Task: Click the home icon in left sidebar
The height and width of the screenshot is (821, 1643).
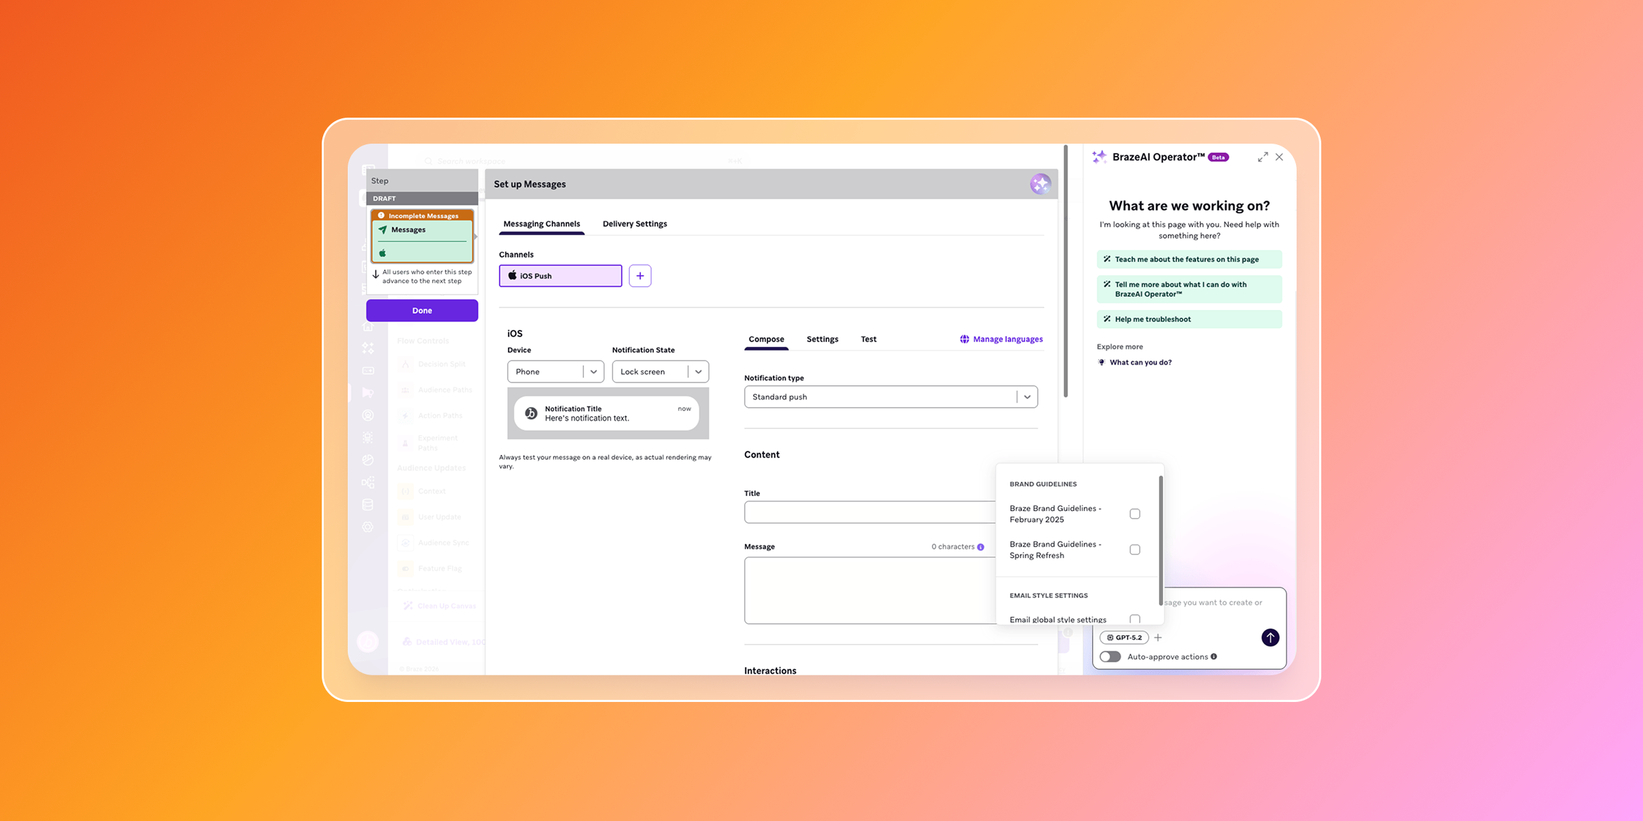Action: [368, 327]
